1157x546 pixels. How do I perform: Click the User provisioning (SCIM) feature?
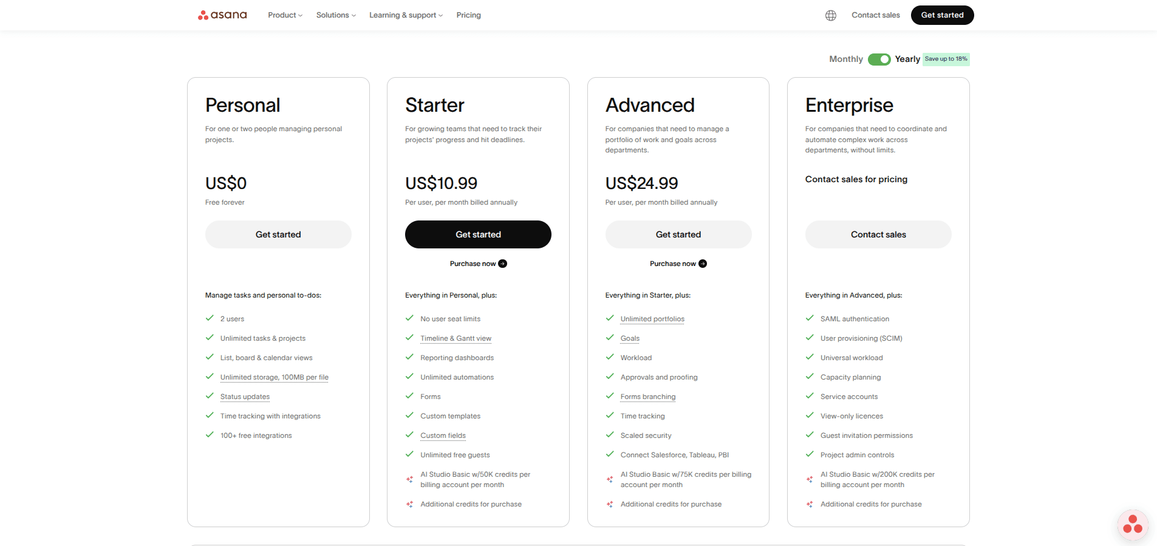(861, 338)
